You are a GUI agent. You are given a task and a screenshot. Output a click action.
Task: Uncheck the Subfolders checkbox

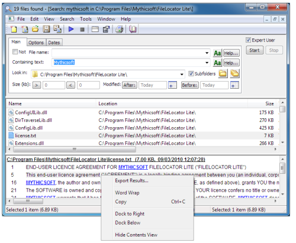(x=191, y=73)
